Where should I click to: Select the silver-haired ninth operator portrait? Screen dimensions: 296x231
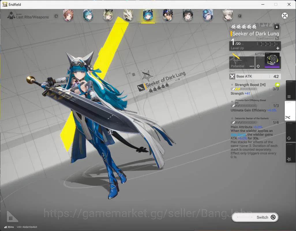228,15
